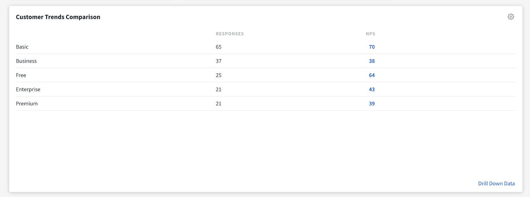Click the 37 responses value for Business
530x197 pixels.
[x=219, y=61]
